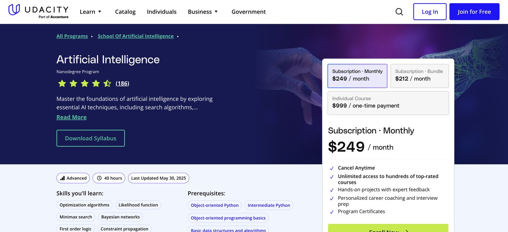This screenshot has width=508, height=232.
Task: Expand the Business dropdown menu
Action: click(203, 12)
